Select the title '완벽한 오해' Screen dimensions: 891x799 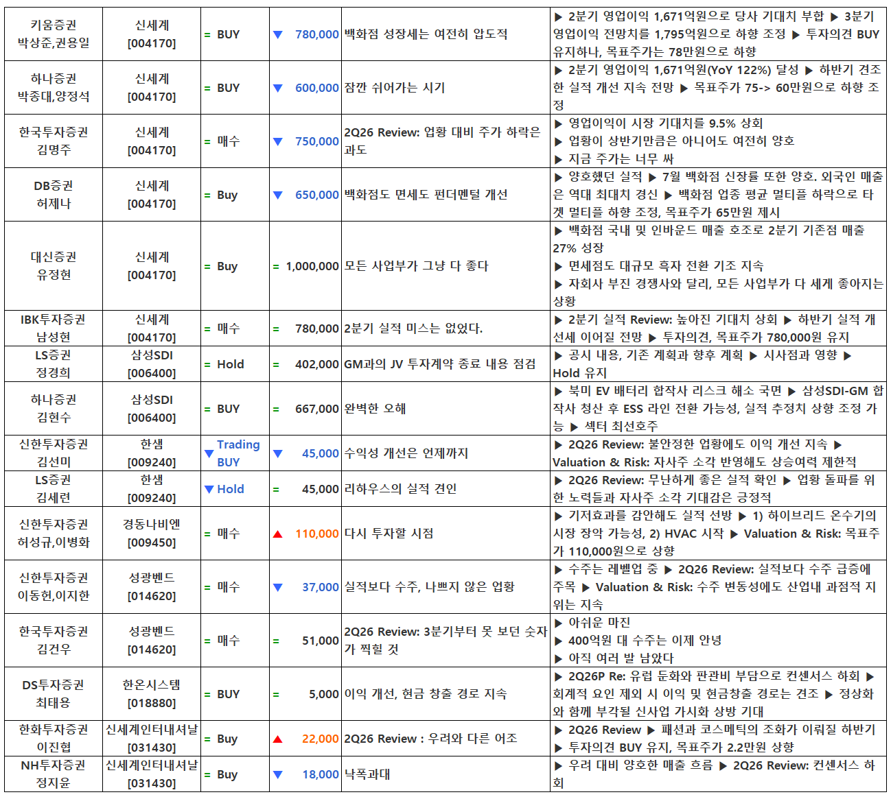coord(375,409)
